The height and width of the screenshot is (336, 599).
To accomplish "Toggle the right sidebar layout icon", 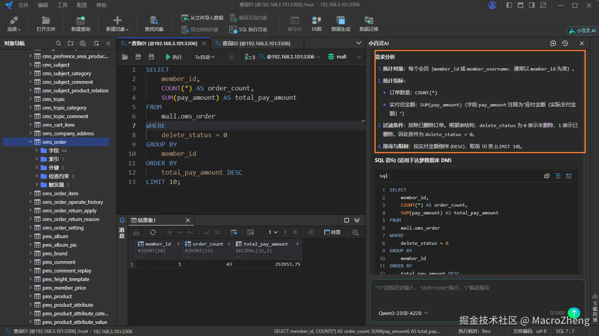I will click(x=532, y=5).
